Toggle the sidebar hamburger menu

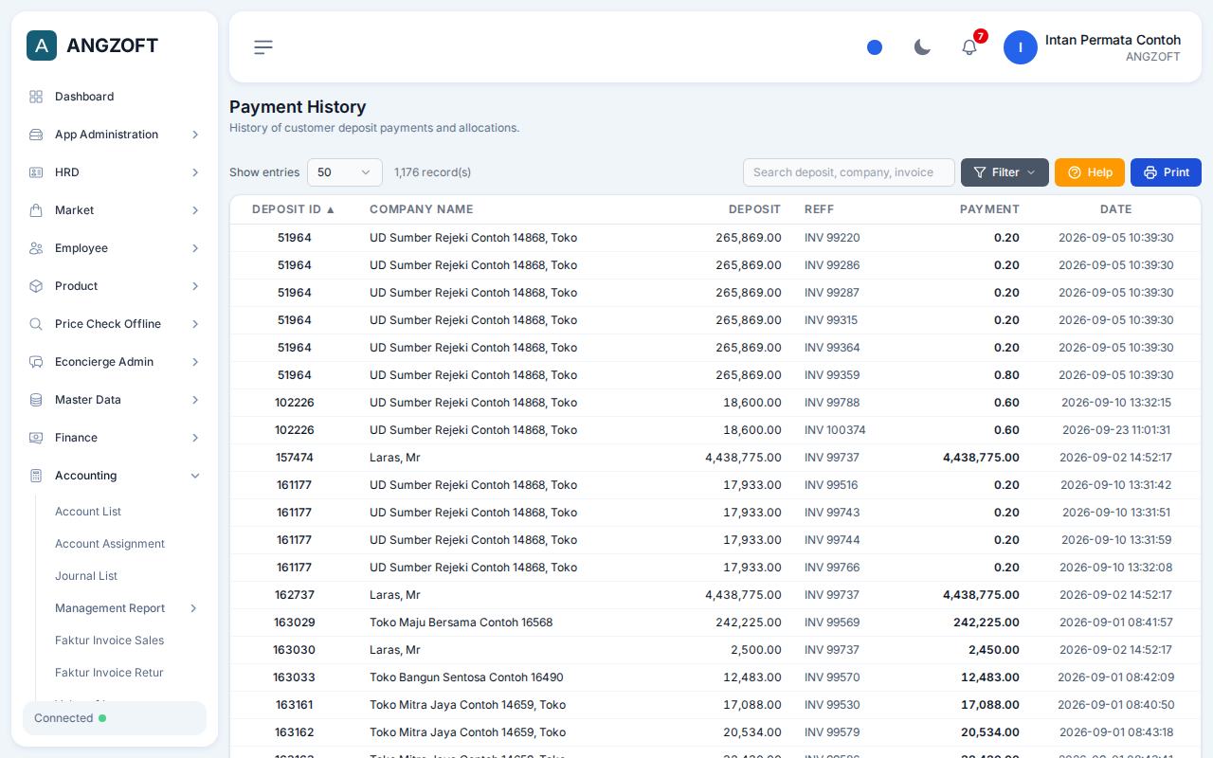(263, 47)
